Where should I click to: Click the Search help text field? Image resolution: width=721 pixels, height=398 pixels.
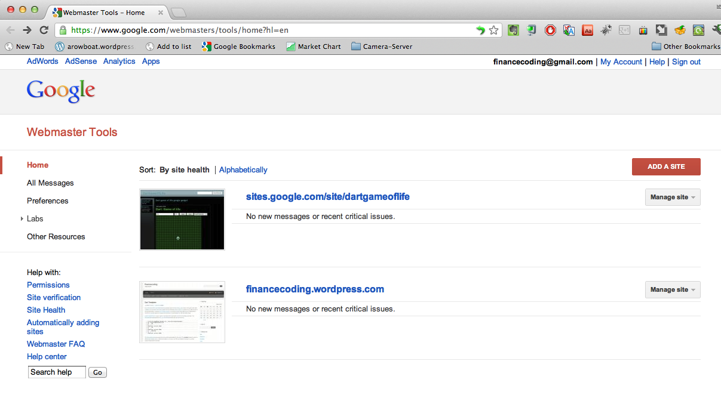57,372
